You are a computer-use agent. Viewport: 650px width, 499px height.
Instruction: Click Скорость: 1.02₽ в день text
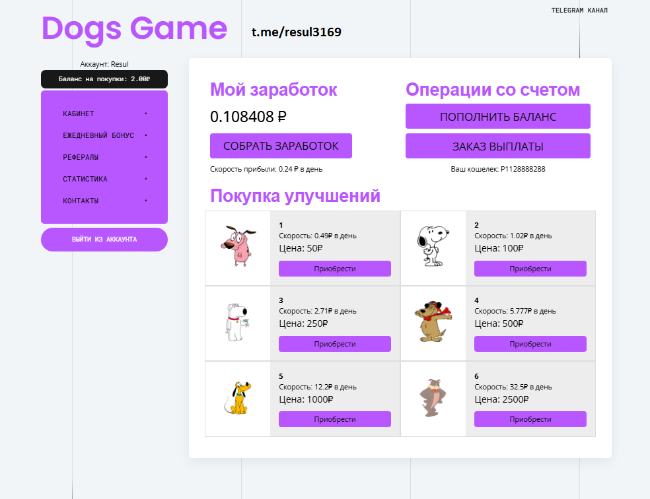tap(513, 236)
